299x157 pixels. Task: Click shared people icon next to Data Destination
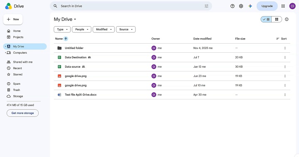point(89,57)
